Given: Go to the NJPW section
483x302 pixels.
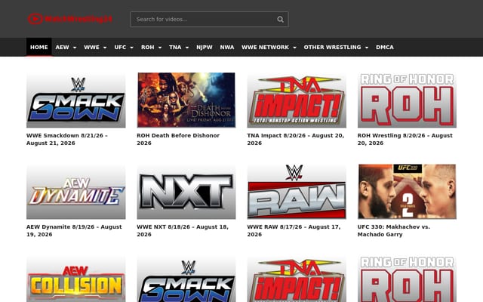Looking at the screenshot, I should point(205,47).
